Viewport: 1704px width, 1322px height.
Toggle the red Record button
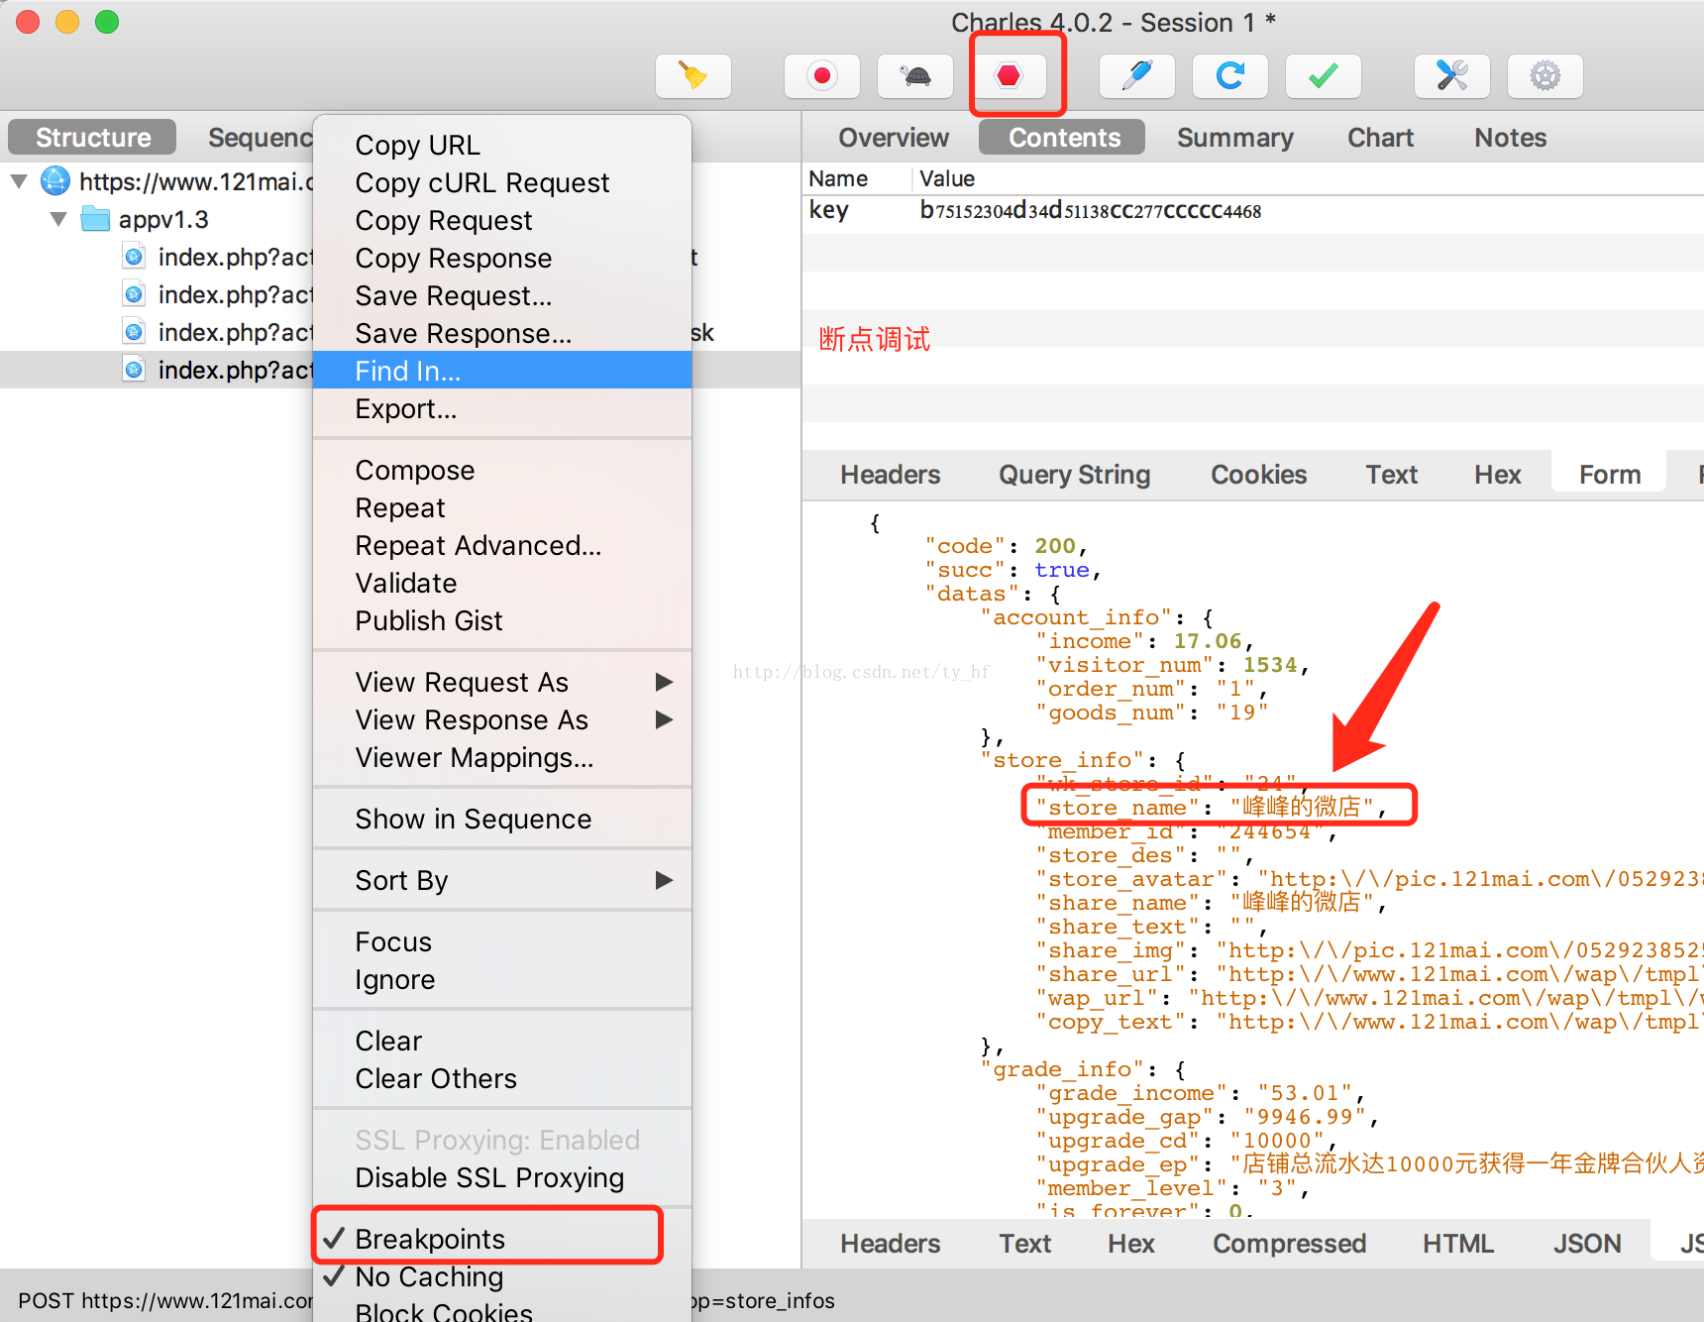(822, 76)
